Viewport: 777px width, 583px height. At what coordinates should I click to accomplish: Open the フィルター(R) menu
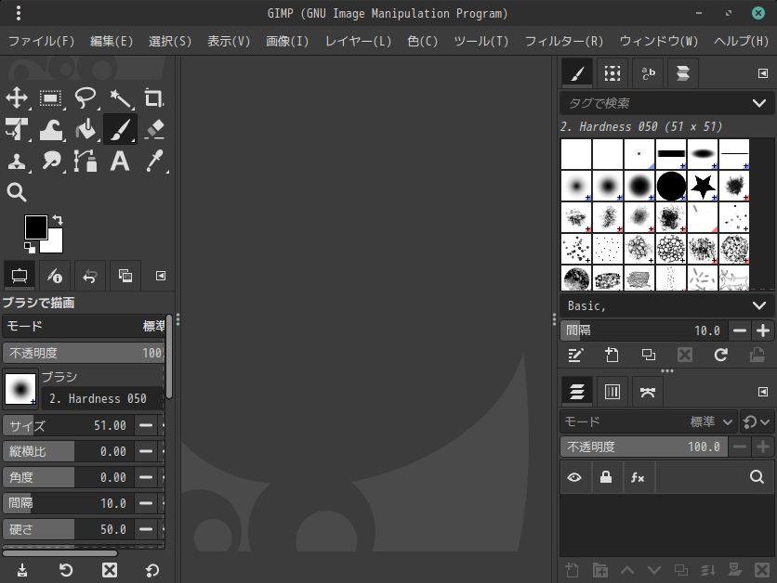click(x=563, y=41)
